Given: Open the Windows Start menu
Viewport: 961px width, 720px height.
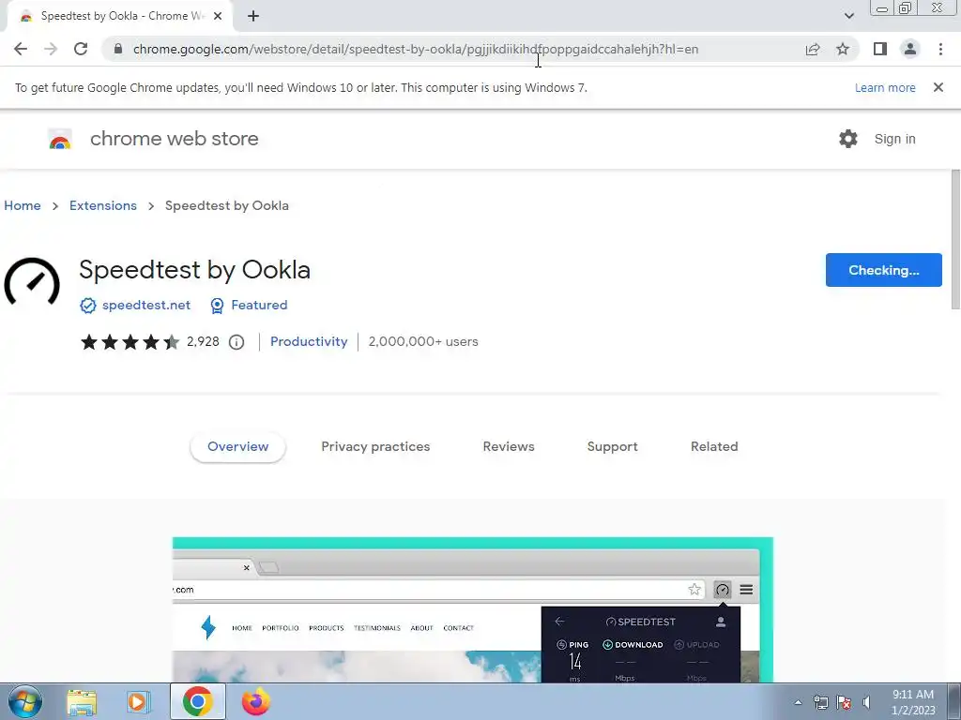Looking at the screenshot, I should [x=24, y=701].
